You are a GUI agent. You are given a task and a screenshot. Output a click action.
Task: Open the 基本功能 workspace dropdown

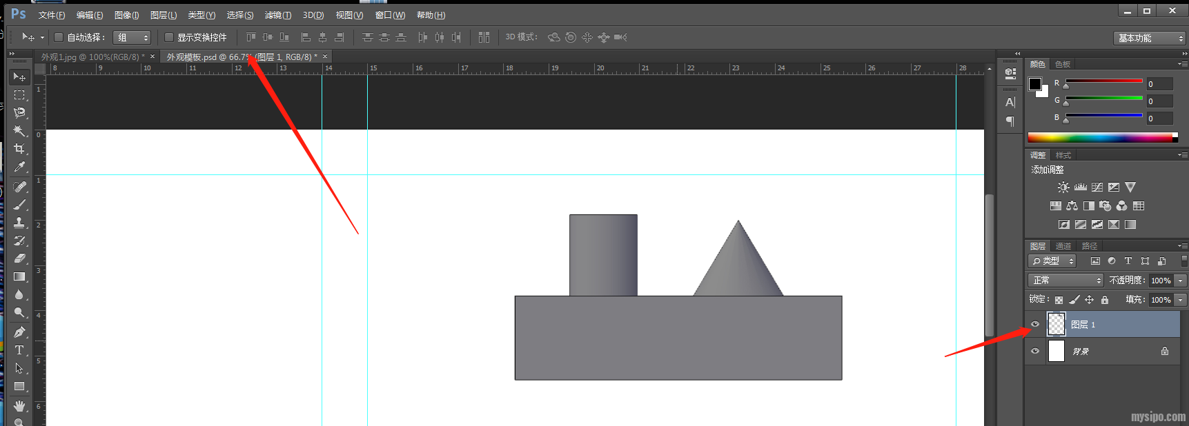(x=1150, y=38)
